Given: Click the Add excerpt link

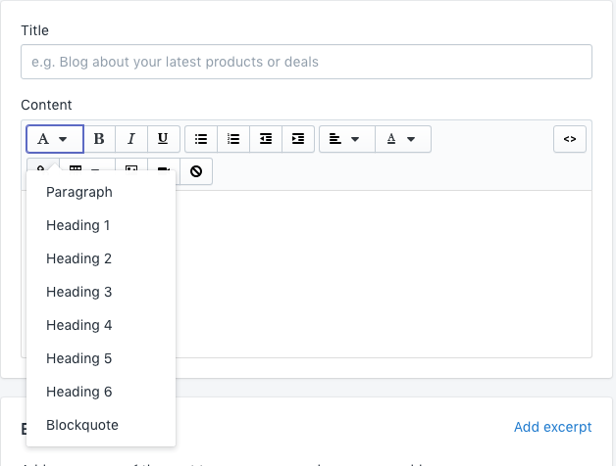Looking at the screenshot, I should [552, 427].
